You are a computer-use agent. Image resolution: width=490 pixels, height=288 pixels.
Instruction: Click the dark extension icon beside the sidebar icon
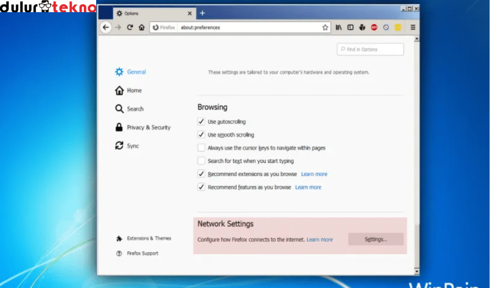click(362, 27)
